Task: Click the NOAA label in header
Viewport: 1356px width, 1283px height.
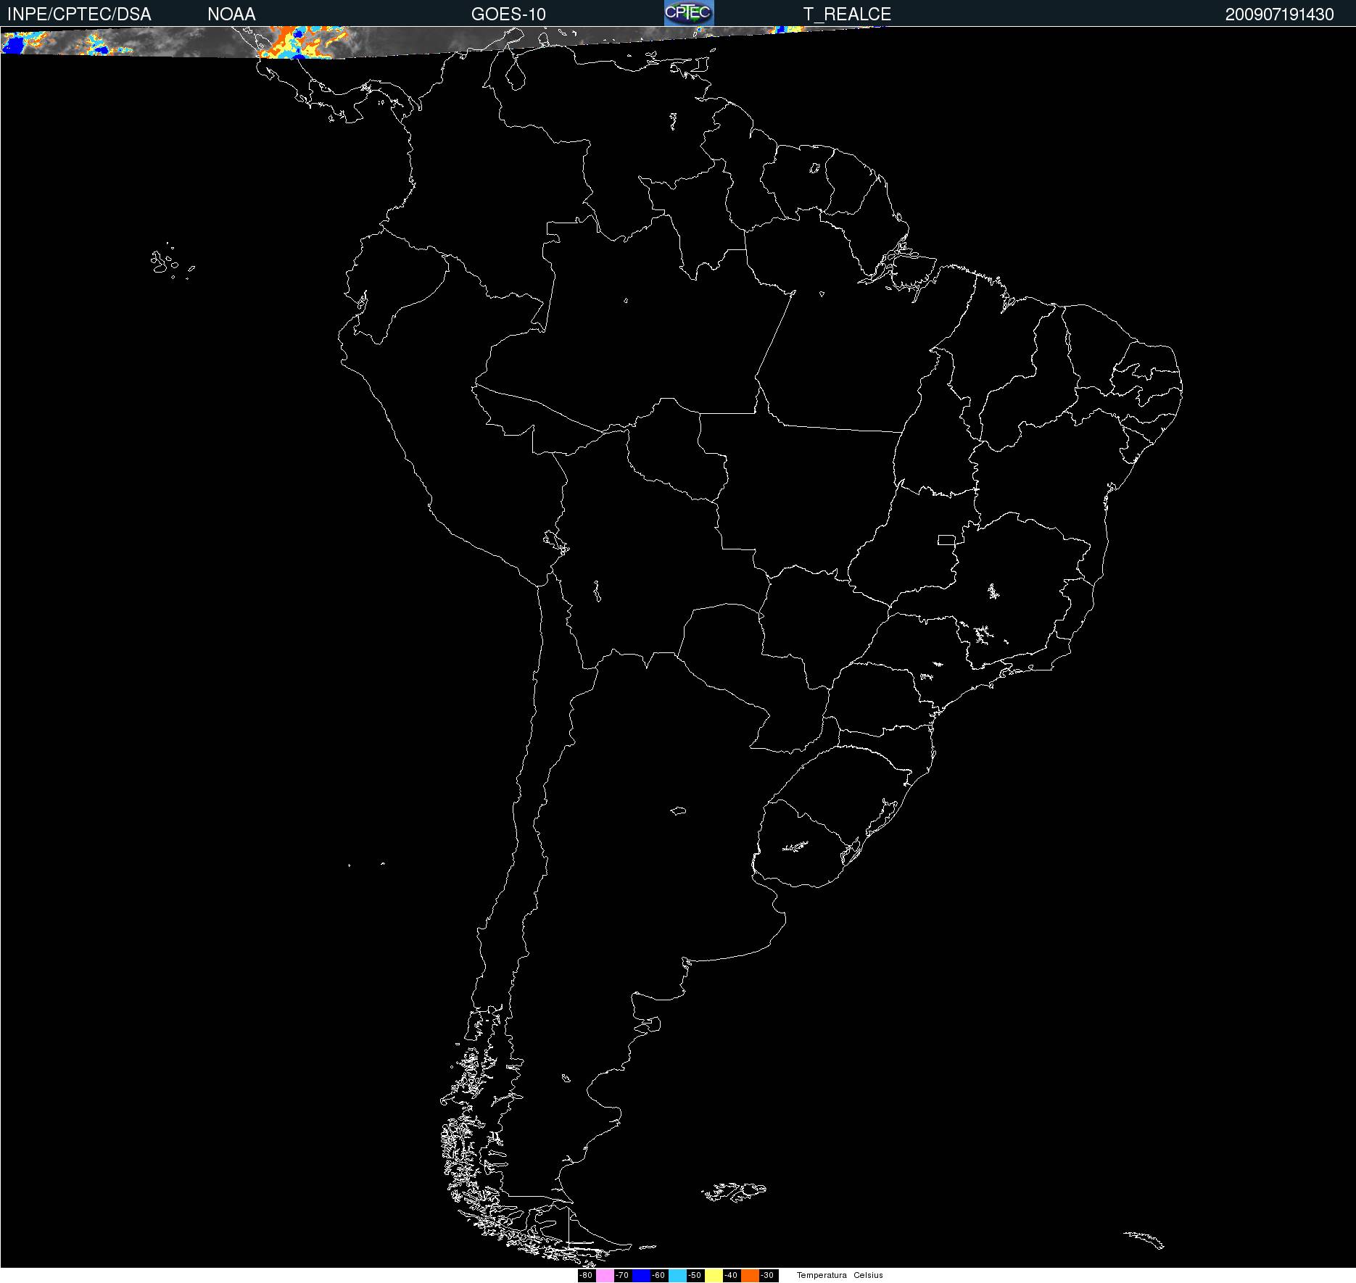Action: (x=231, y=14)
